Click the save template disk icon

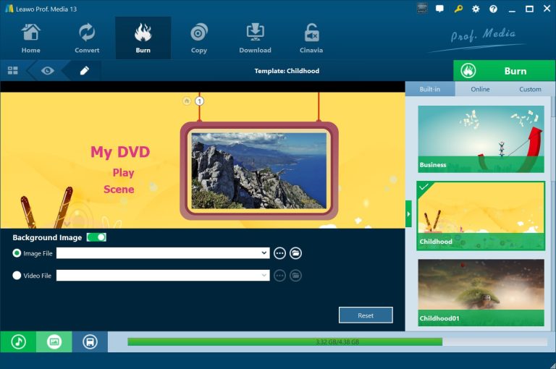pos(90,342)
